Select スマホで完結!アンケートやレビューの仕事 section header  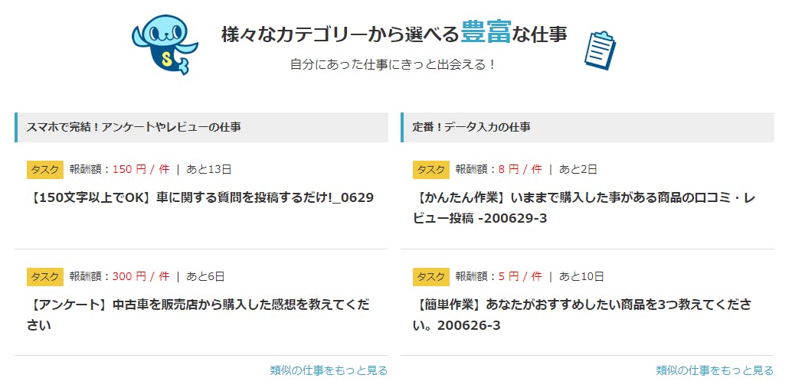click(134, 127)
